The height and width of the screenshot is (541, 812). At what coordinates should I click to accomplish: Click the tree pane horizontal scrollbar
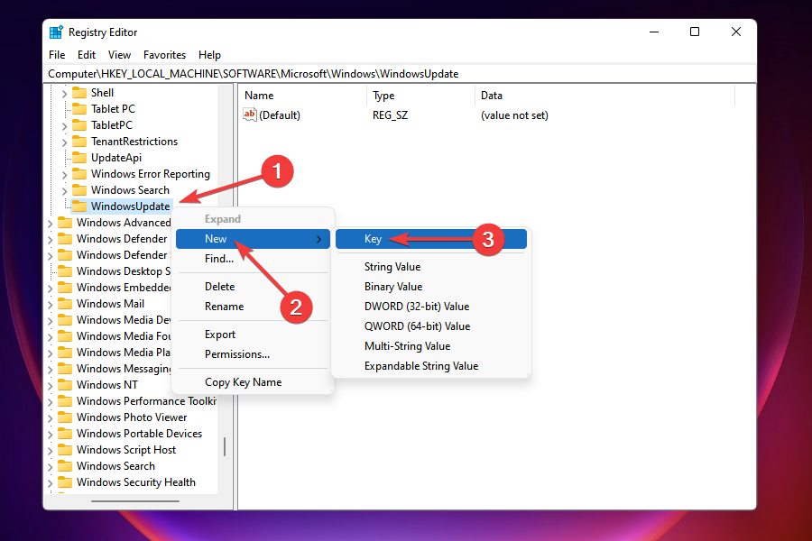pyautogui.click(x=135, y=501)
